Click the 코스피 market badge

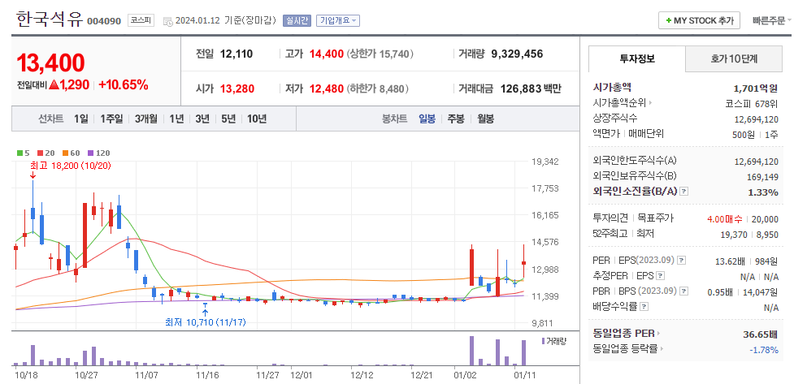pyautogui.click(x=141, y=20)
